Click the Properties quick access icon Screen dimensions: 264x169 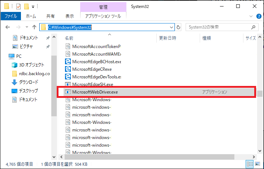click(x=18, y=6)
